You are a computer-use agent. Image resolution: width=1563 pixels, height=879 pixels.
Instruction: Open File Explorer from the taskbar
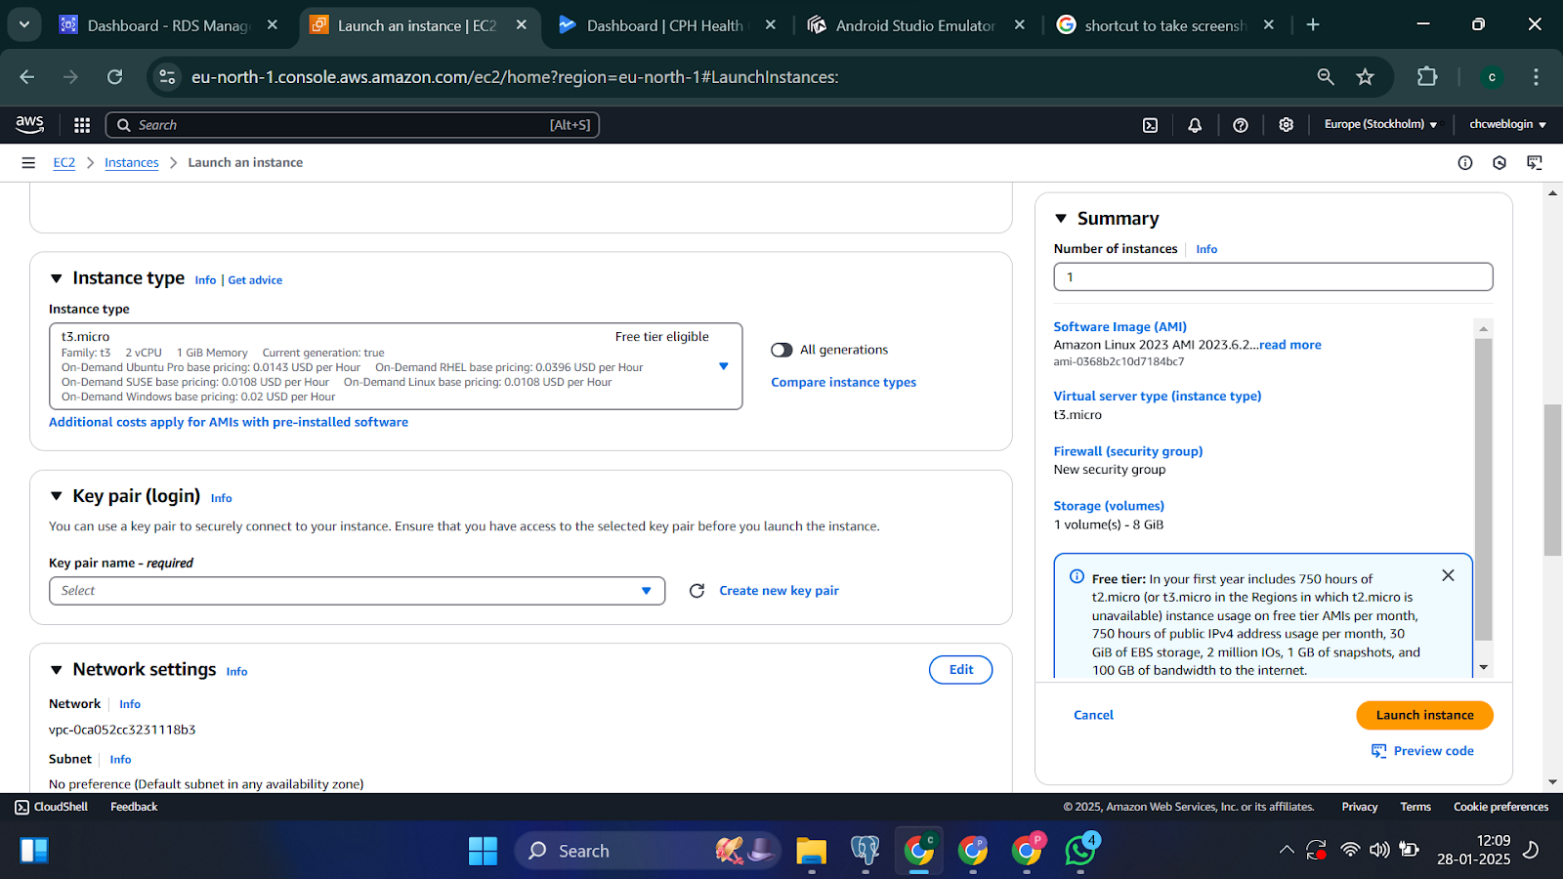point(811,851)
